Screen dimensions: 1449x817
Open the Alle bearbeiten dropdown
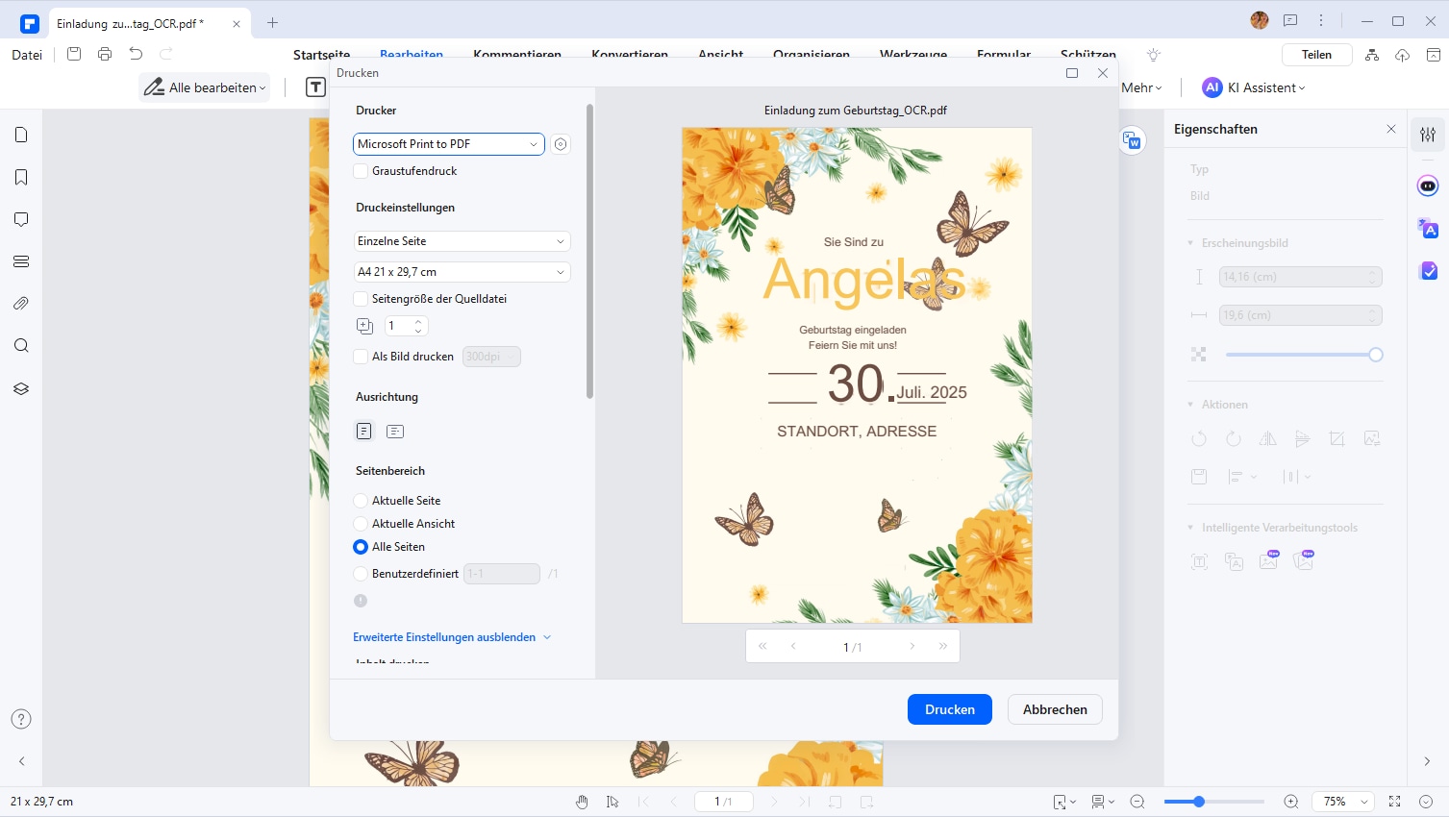[x=205, y=87]
